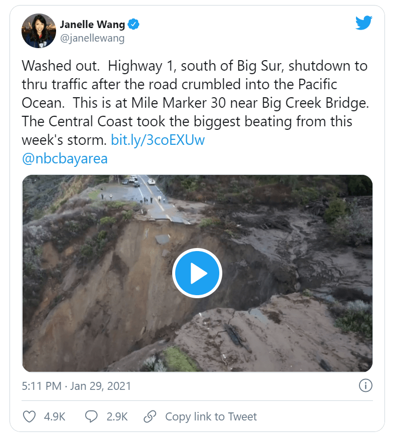This screenshot has width=395, height=441.
Task: View the 2.9K replies count
Action: coord(117,416)
